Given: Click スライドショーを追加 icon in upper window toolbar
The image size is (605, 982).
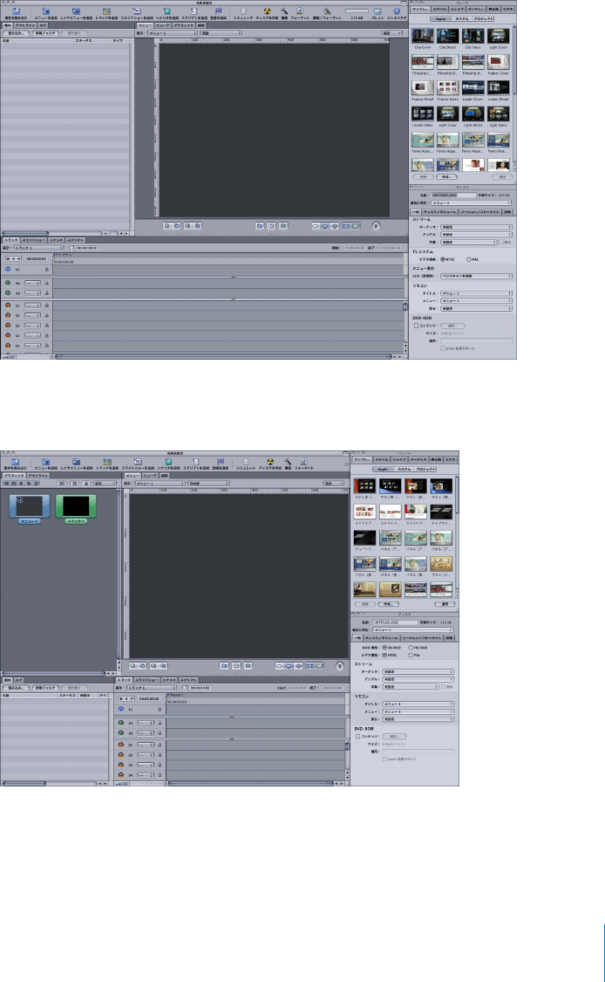Looking at the screenshot, I should 136,12.
